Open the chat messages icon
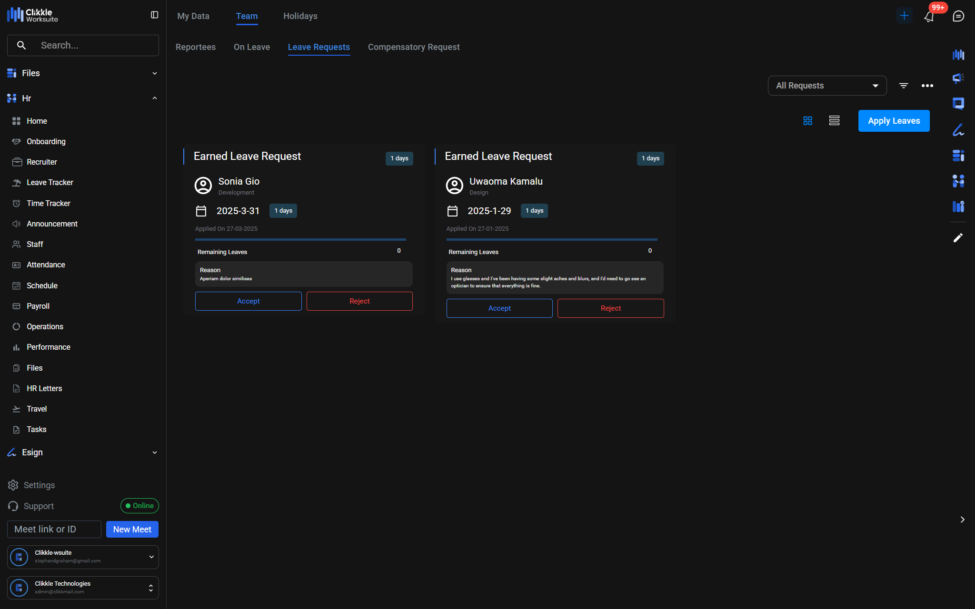Viewport: 975px width, 609px height. [958, 16]
